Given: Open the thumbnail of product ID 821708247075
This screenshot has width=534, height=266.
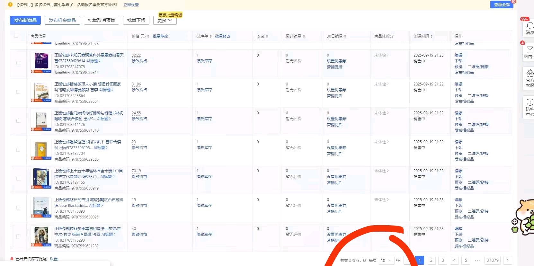Looking at the screenshot, I should [x=41, y=63].
